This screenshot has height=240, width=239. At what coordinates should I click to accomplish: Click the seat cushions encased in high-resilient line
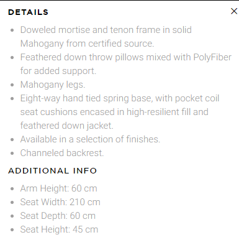[x=114, y=112]
